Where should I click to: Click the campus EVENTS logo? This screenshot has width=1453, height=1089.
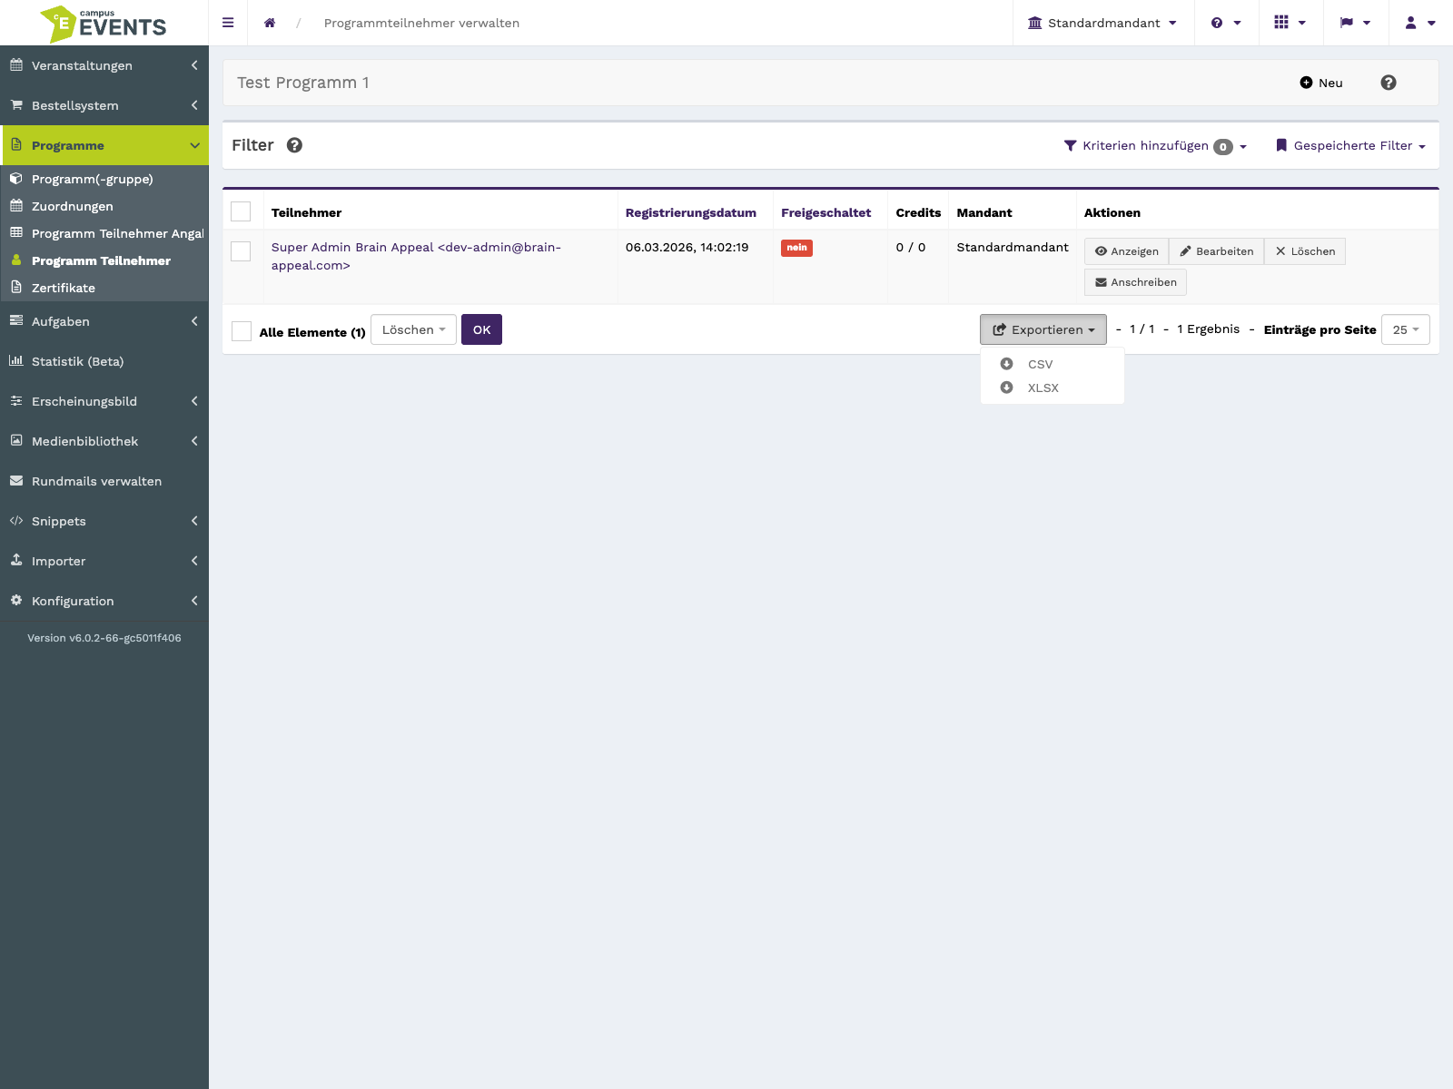(x=104, y=23)
